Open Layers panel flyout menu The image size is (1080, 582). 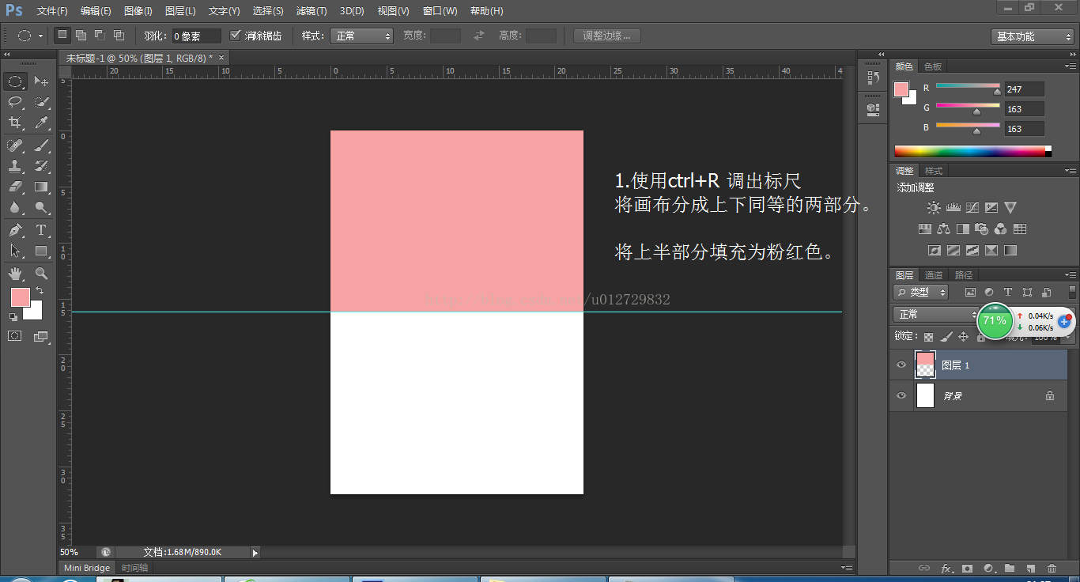click(x=1070, y=275)
